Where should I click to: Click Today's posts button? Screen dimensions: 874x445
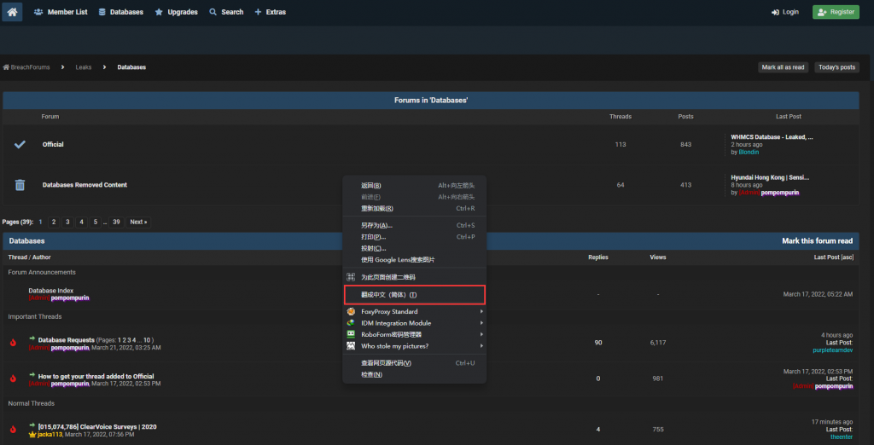click(x=836, y=67)
